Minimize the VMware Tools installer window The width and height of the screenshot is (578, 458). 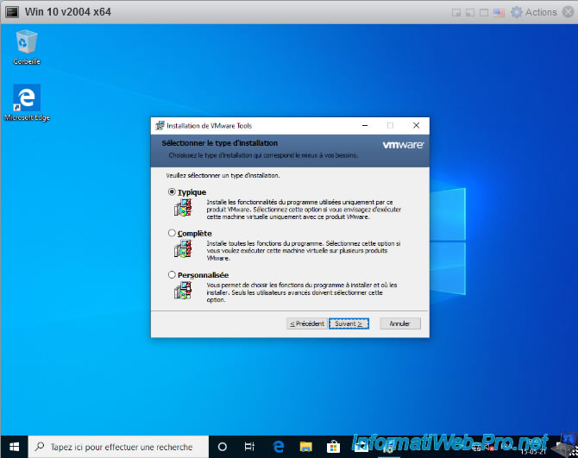[365, 126]
